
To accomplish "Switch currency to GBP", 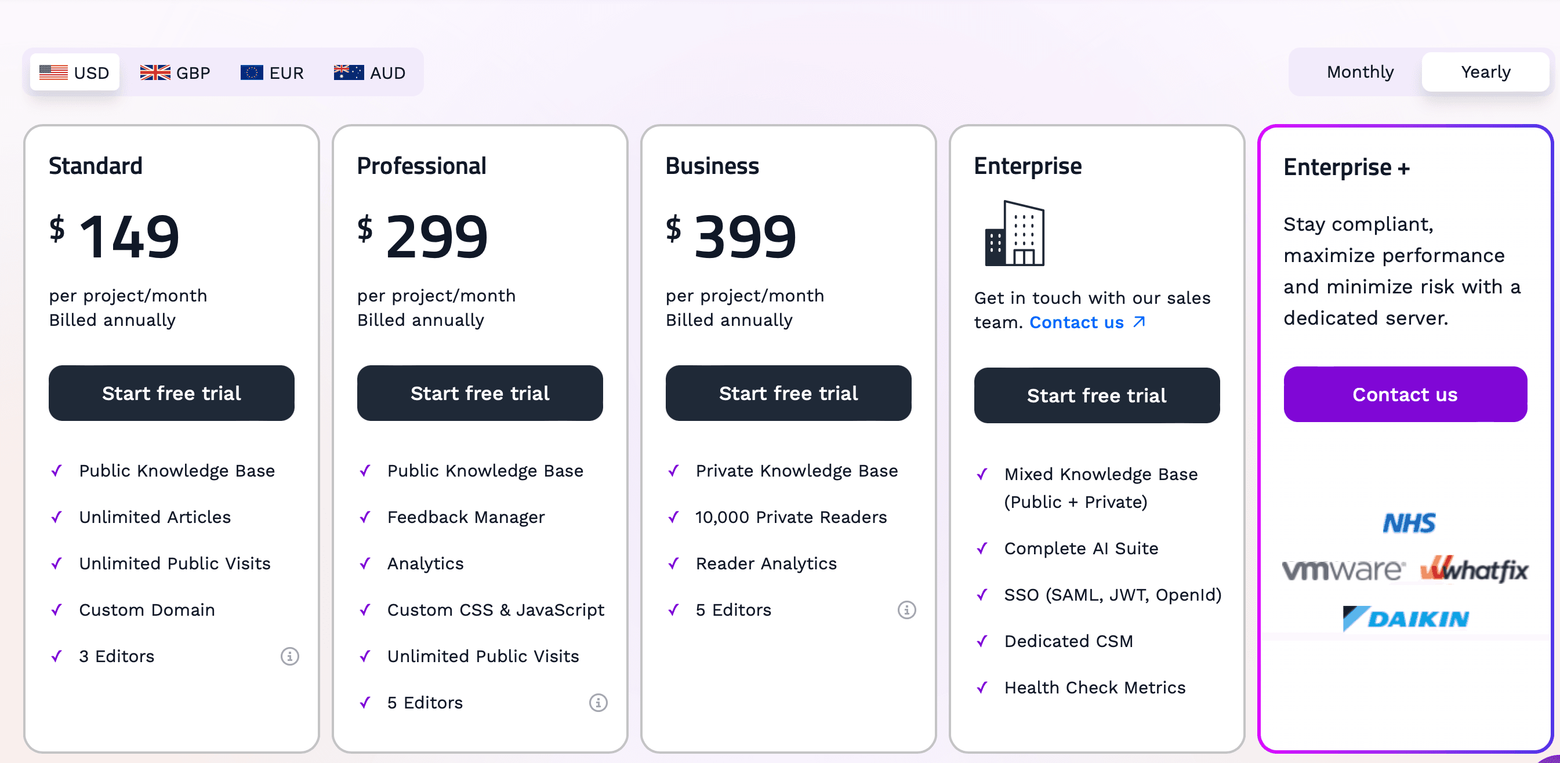I will pos(175,72).
